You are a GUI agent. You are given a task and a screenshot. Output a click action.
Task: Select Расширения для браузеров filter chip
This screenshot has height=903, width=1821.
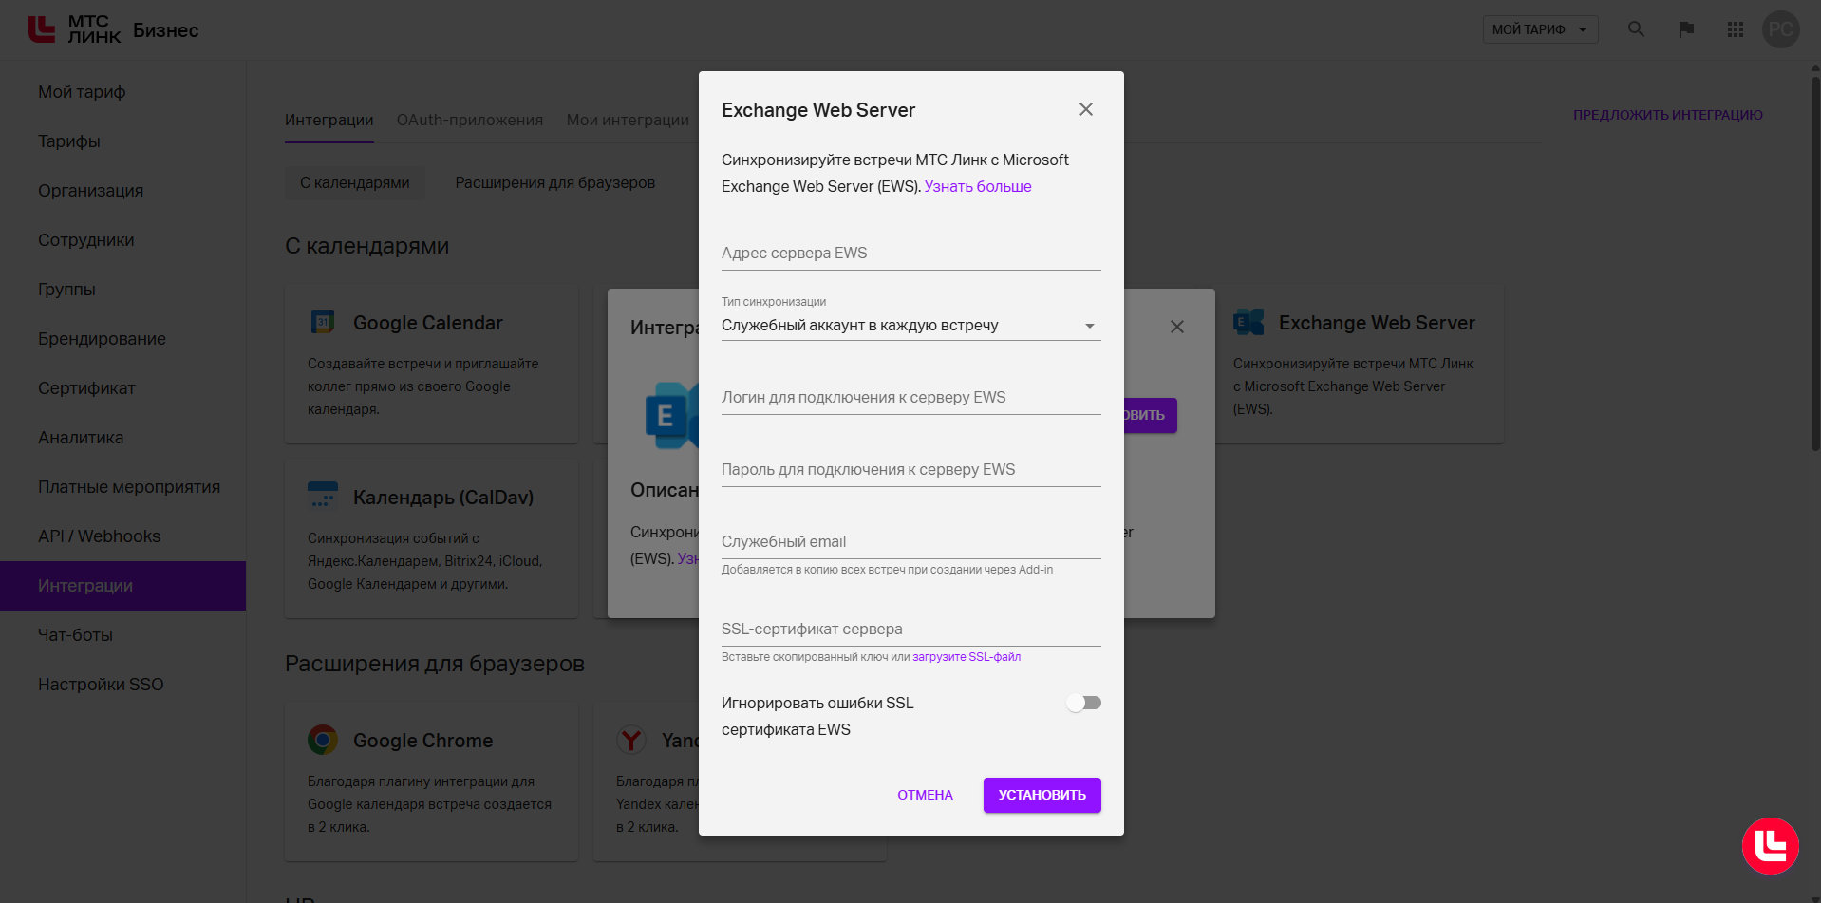(555, 182)
